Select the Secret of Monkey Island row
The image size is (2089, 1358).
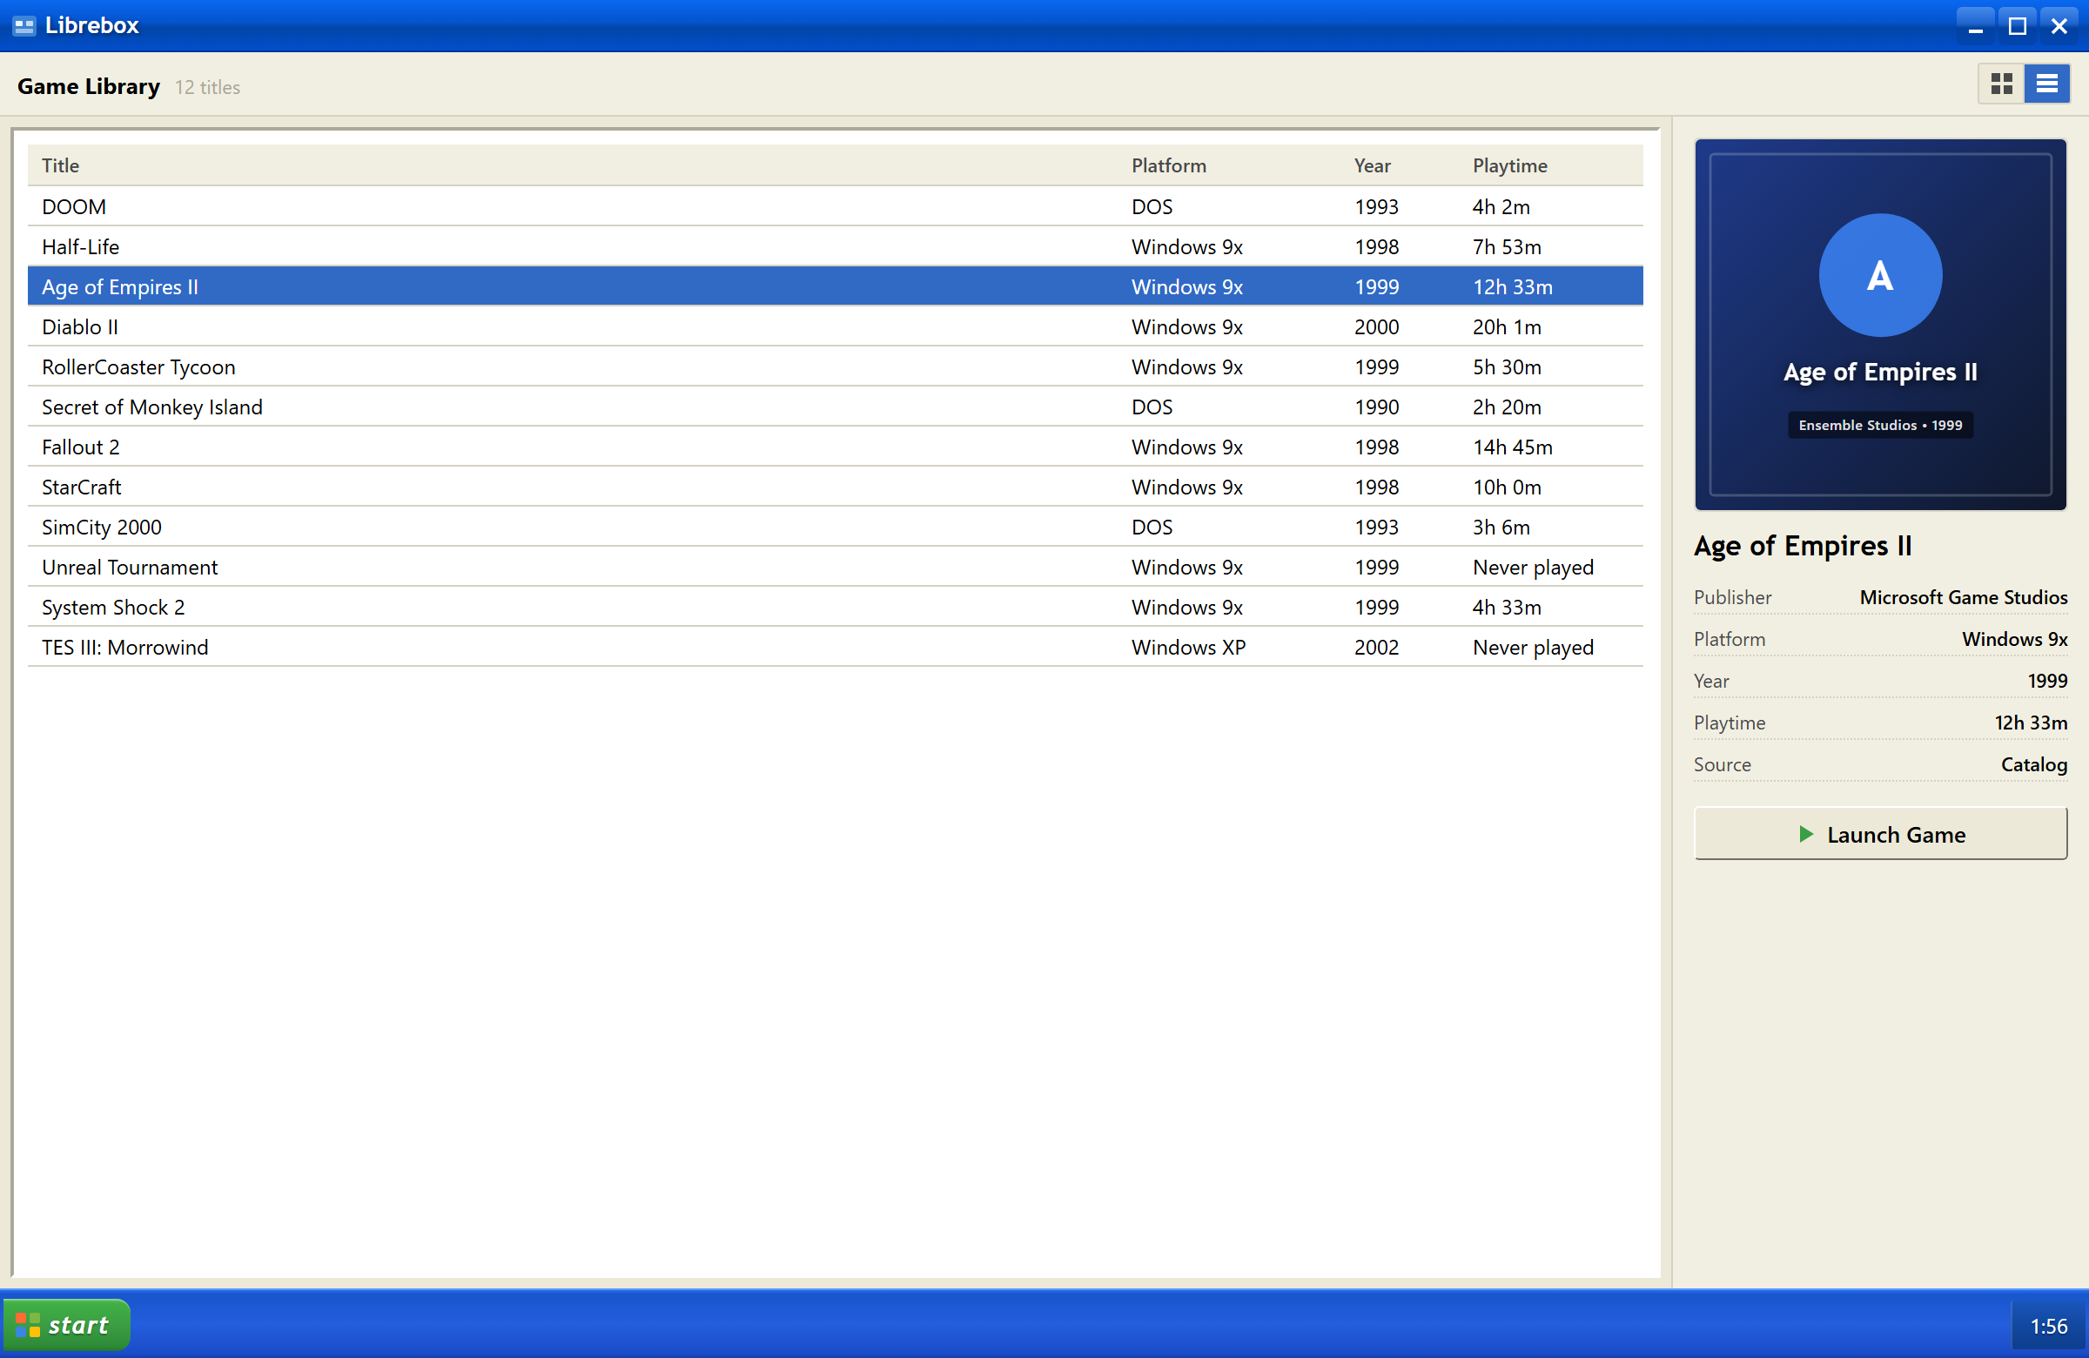pos(835,407)
